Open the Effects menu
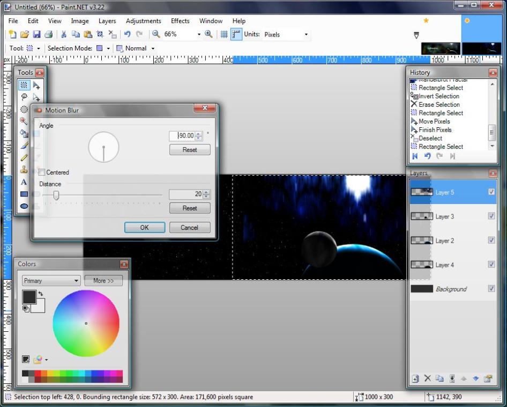 click(x=180, y=21)
